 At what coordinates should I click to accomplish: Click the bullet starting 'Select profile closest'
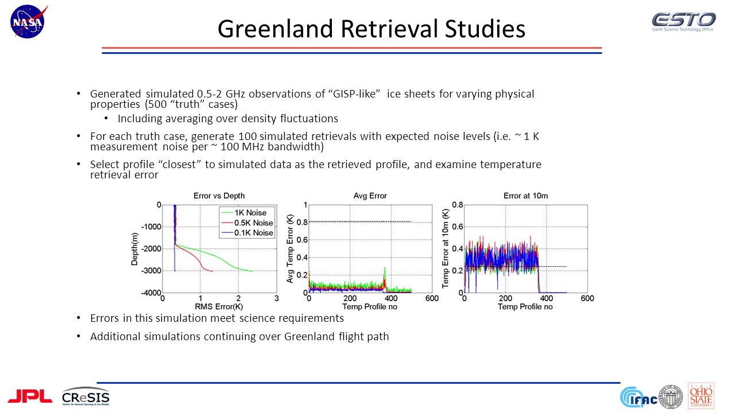[x=315, y=170]
